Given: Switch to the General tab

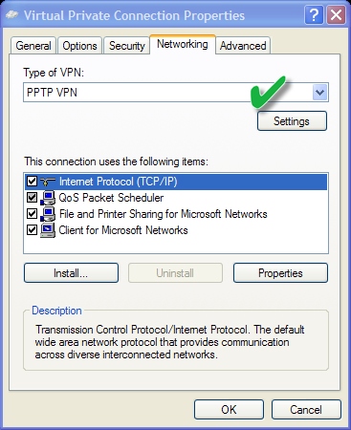Looking at the screenshot, I should [x=33, y=46].
